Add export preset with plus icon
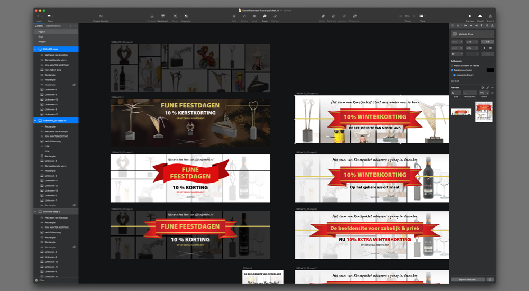Image resolution: width=529 pixels, height=291 pixels. click(492, 87)
